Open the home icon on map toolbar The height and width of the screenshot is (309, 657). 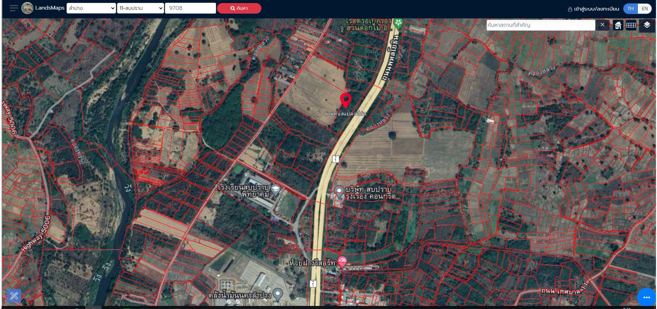[x=618, y=25]
